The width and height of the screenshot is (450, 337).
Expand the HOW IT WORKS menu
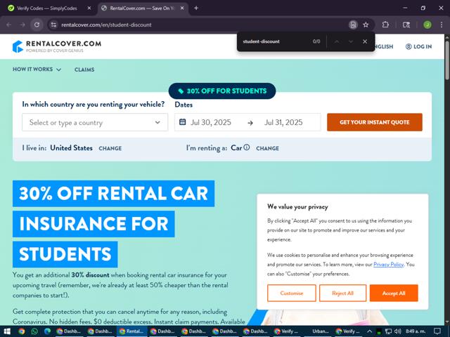(37, 70)
